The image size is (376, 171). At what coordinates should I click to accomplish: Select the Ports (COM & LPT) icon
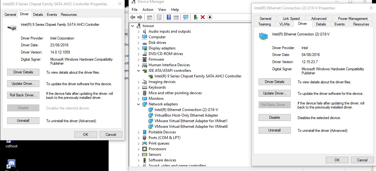point(145,138)
